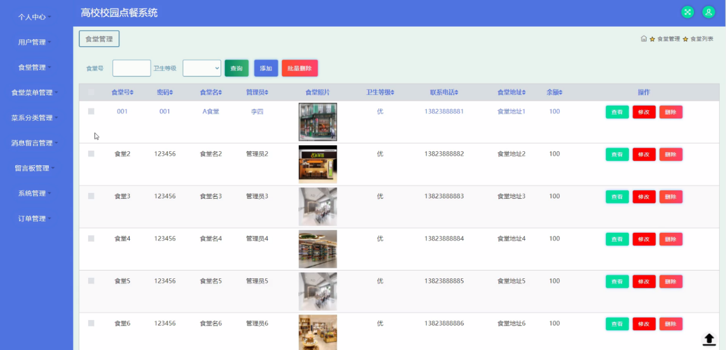
Task: Sort table by 联系电话 sort icon
Action: (x=456, y=93)
